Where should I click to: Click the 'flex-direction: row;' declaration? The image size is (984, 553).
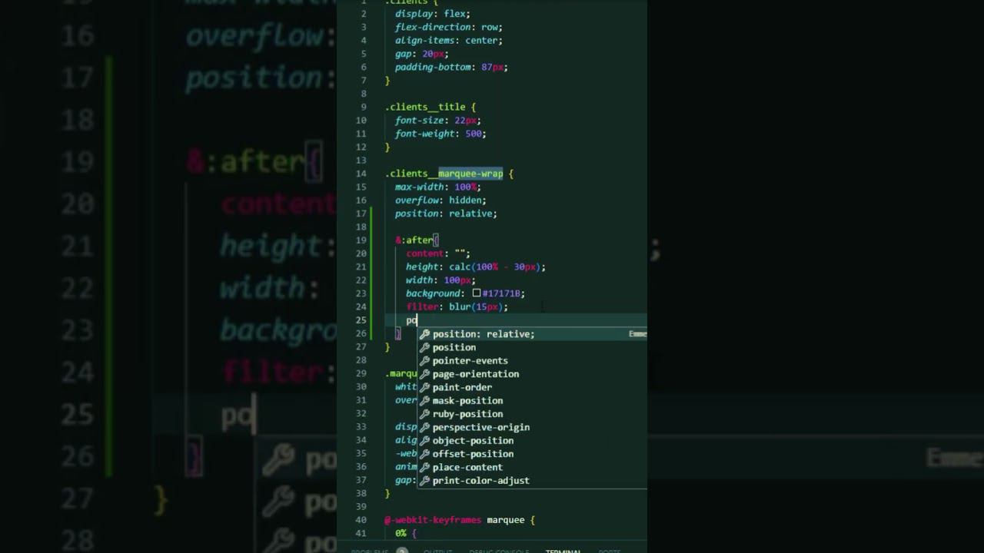(449, 27)
